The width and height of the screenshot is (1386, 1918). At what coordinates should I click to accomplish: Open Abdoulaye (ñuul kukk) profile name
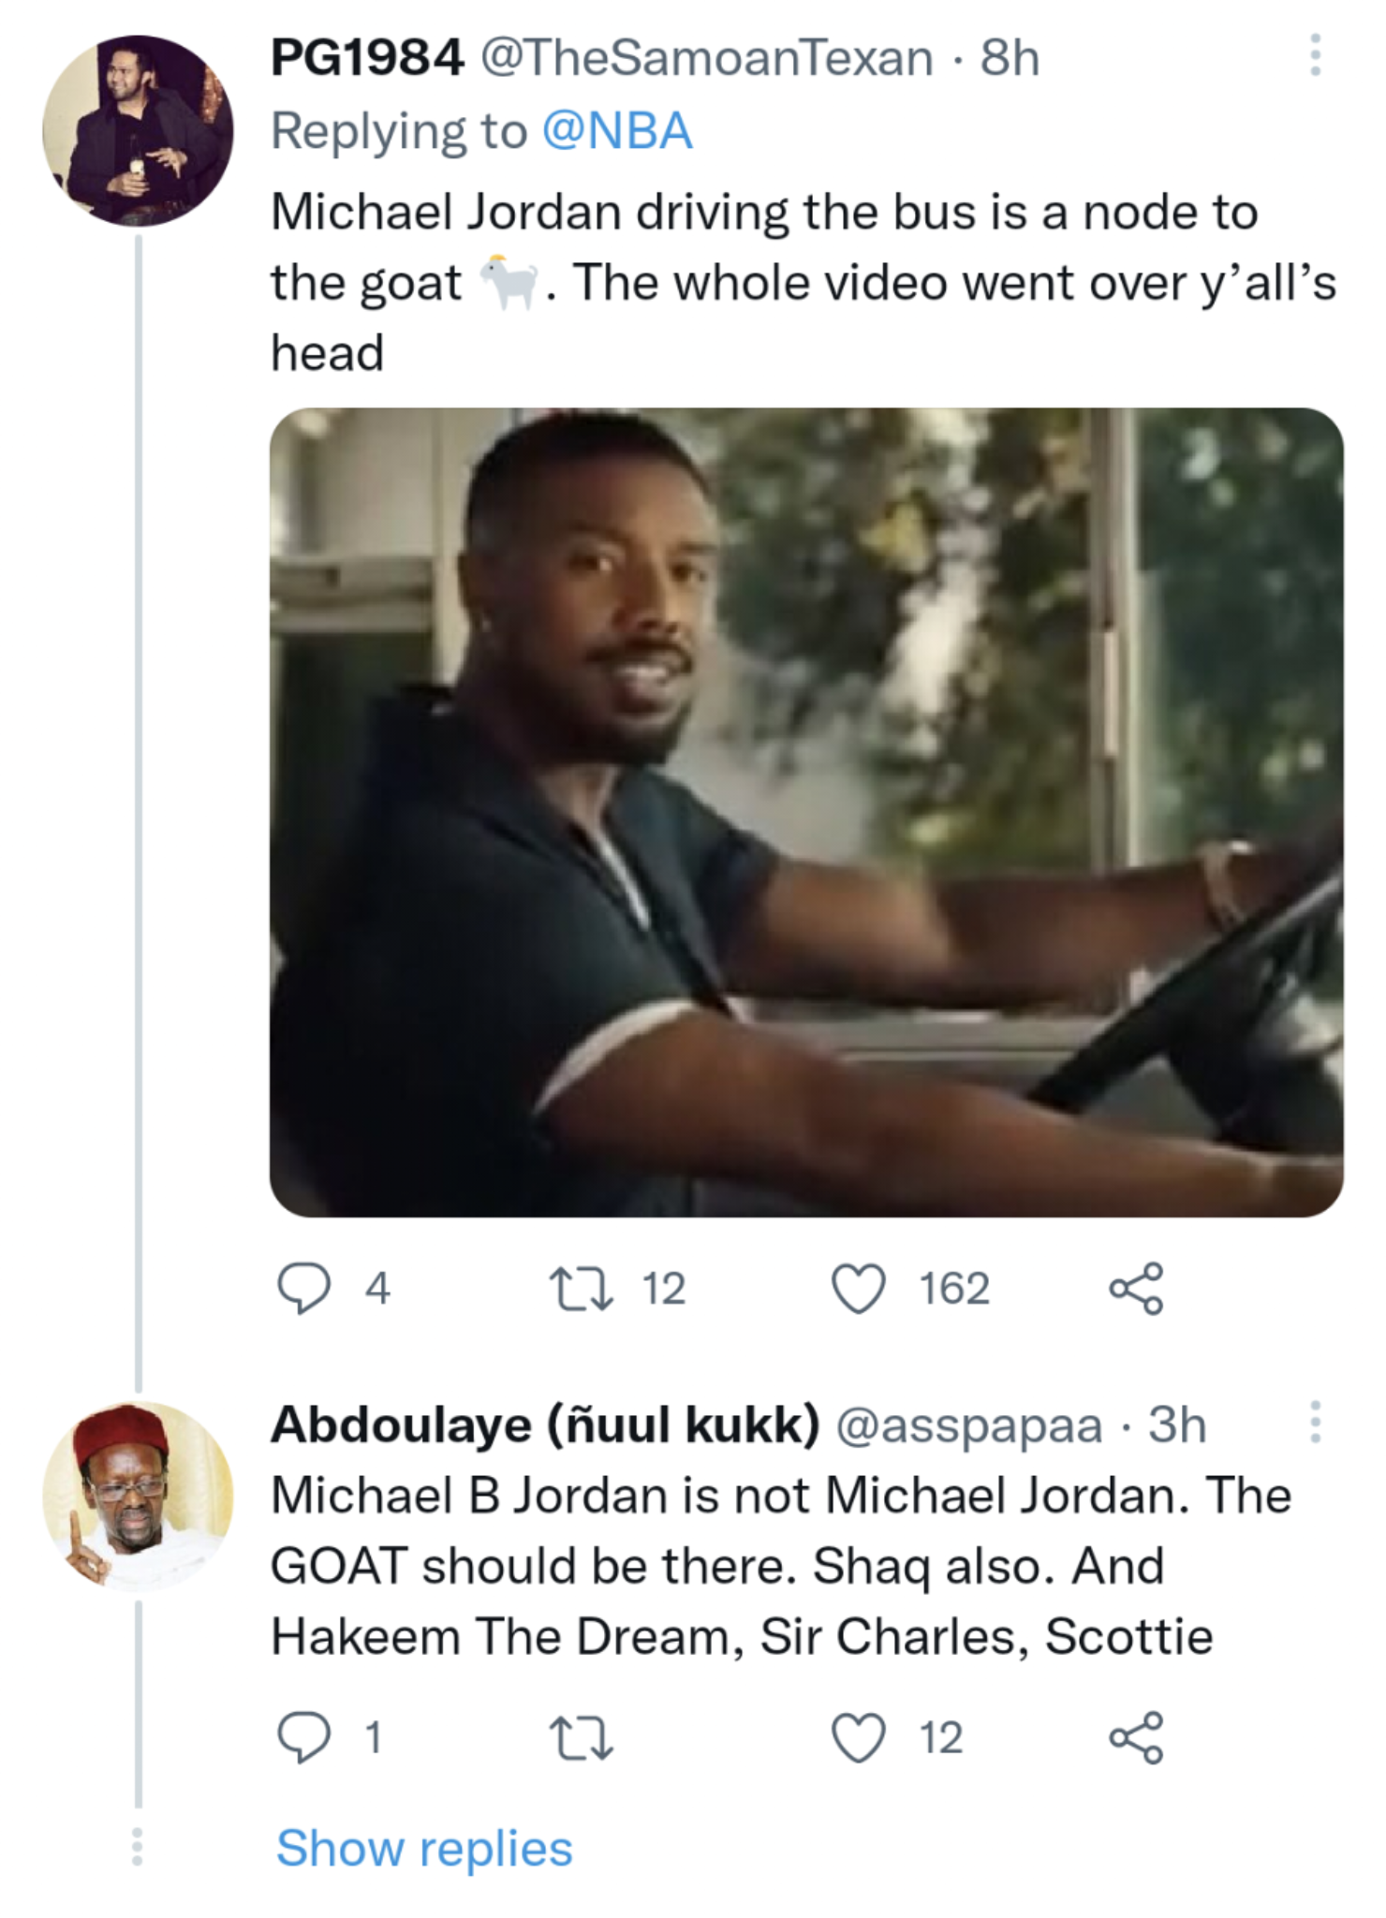(545, 1425)
